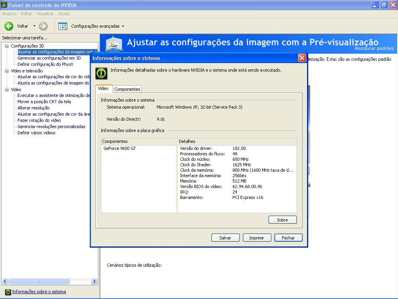Close the Informações sobre o sistema dialog
The width and height of the screenshot is (398, 299).
coord(302,58)
